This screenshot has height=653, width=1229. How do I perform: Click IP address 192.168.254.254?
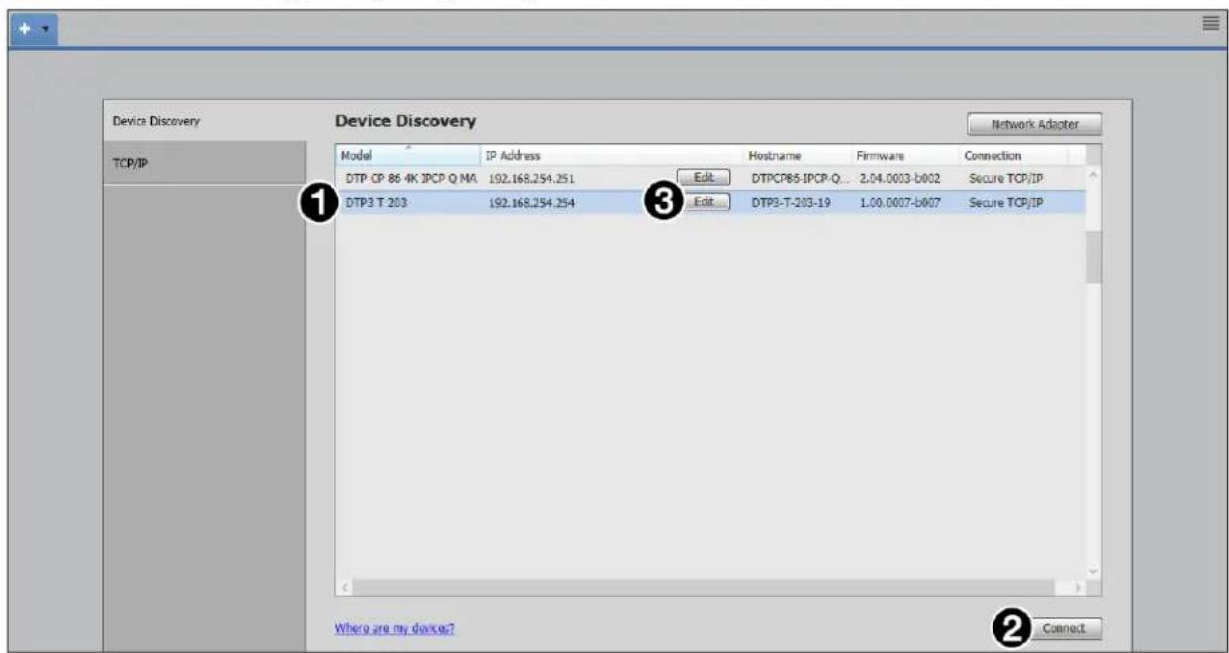point(531,203)
